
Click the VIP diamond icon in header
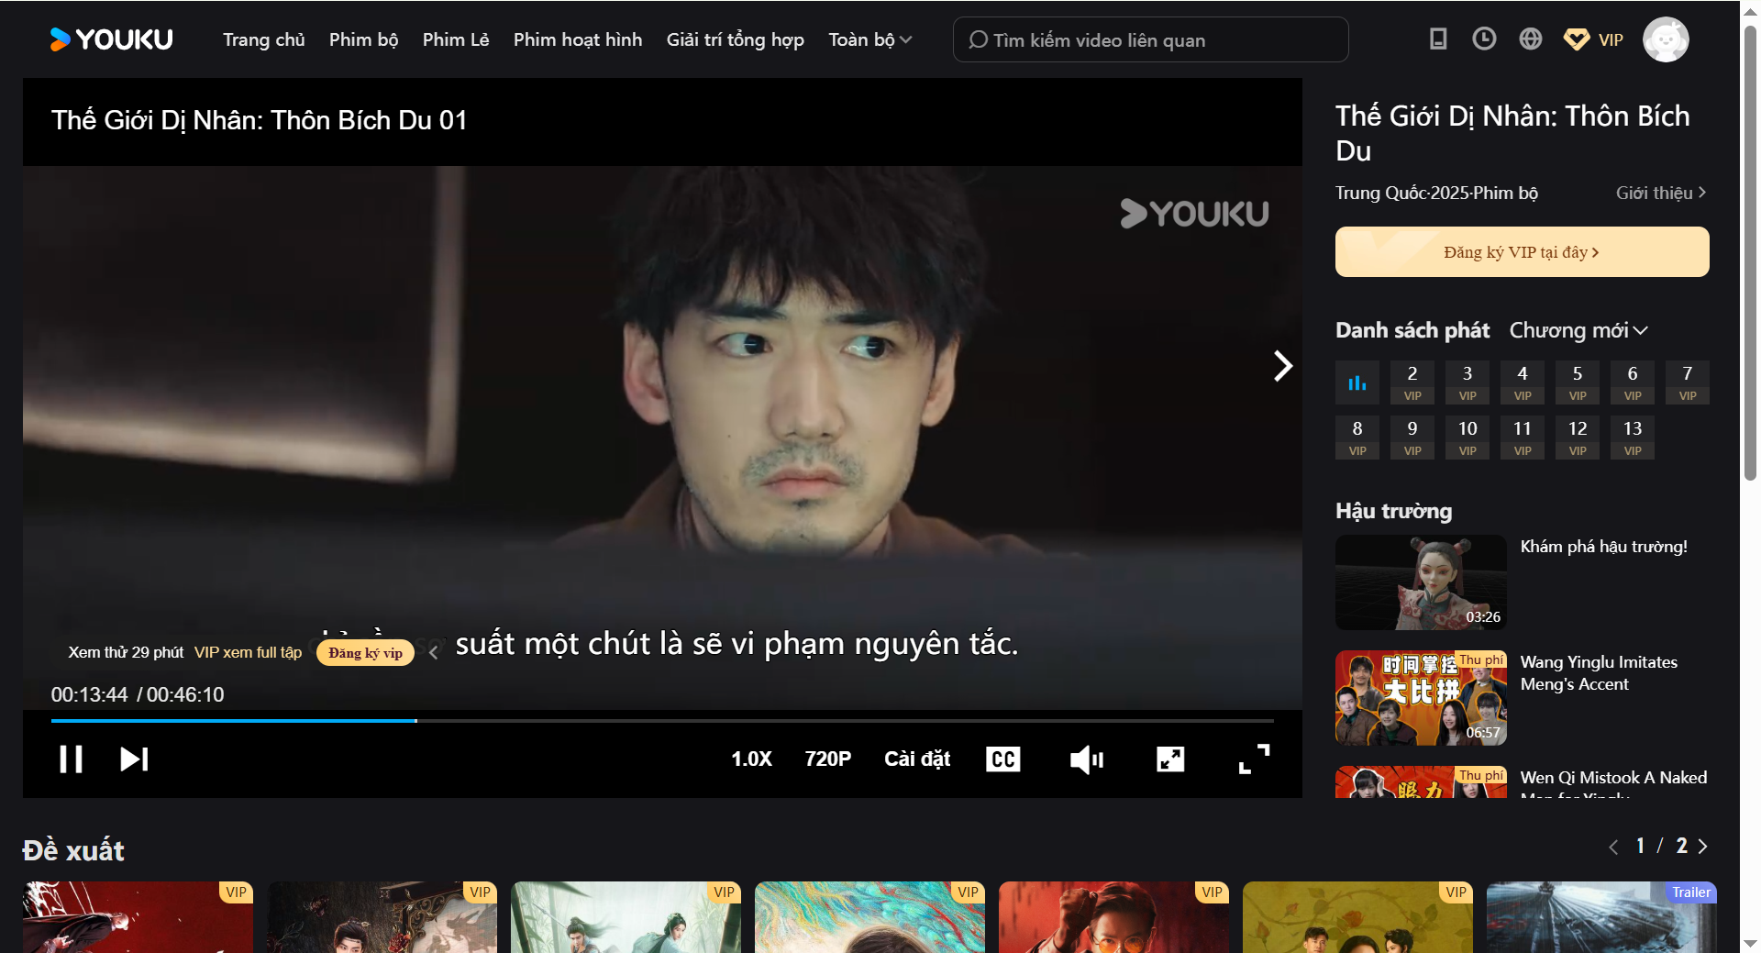(x=1577, y=39)
